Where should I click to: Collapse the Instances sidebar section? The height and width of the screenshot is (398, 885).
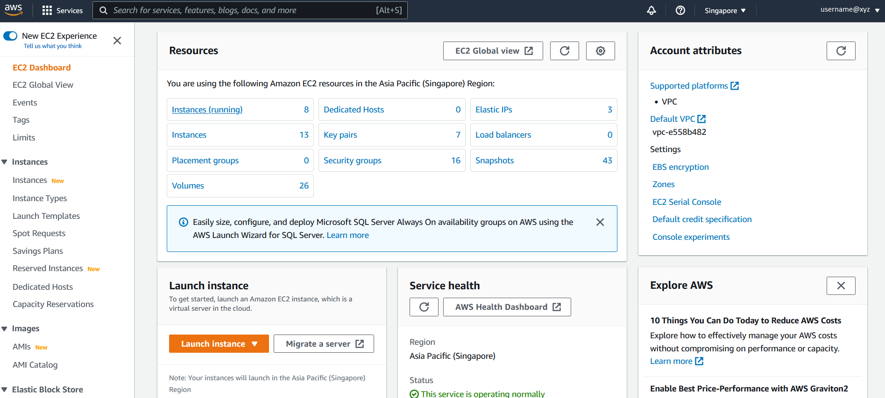[x=5, y=162]
